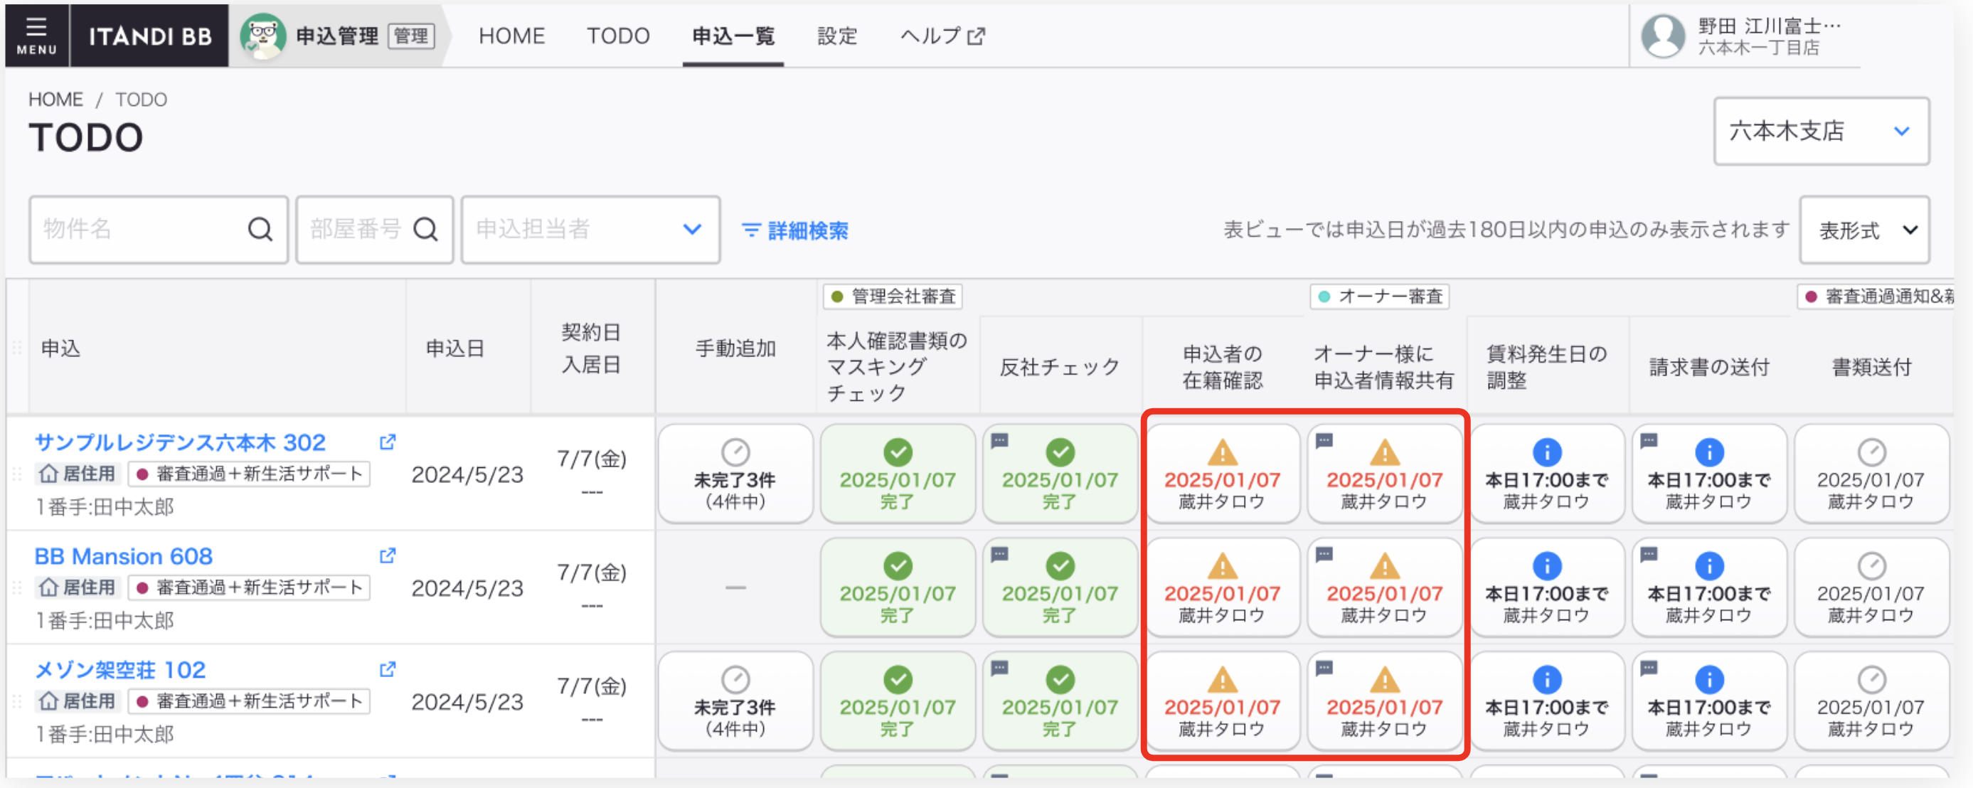
Task: Click 請求書の送付 info cell in サンプルレジデンス row
Action: [1710, 474]
